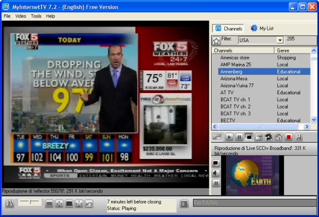Click the outward arrows expand video icon

click(79, 204)
